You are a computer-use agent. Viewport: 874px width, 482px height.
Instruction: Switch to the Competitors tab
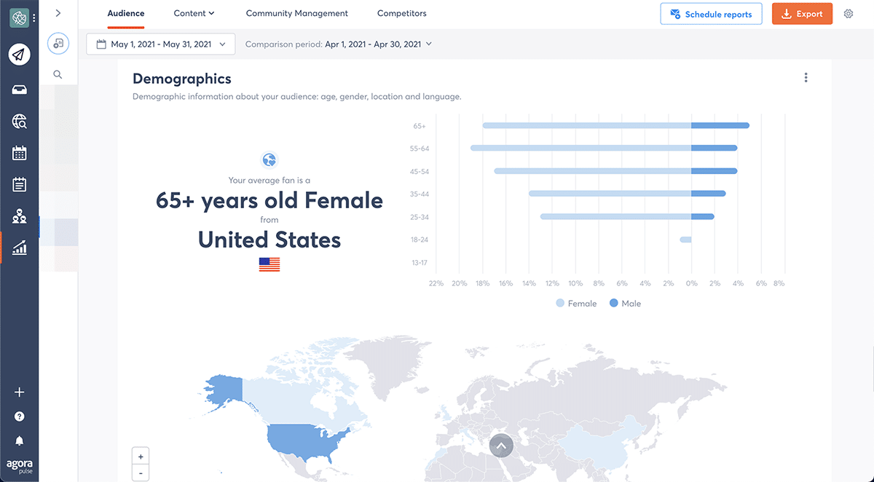coord(401,14)
